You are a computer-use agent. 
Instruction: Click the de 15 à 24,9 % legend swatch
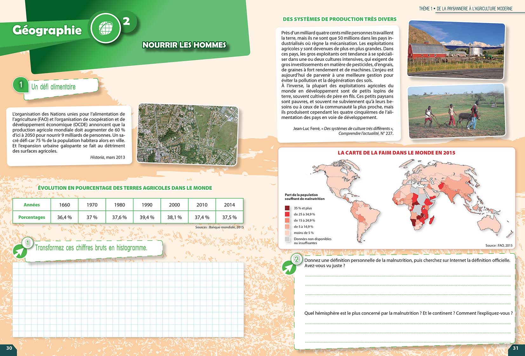287,220
